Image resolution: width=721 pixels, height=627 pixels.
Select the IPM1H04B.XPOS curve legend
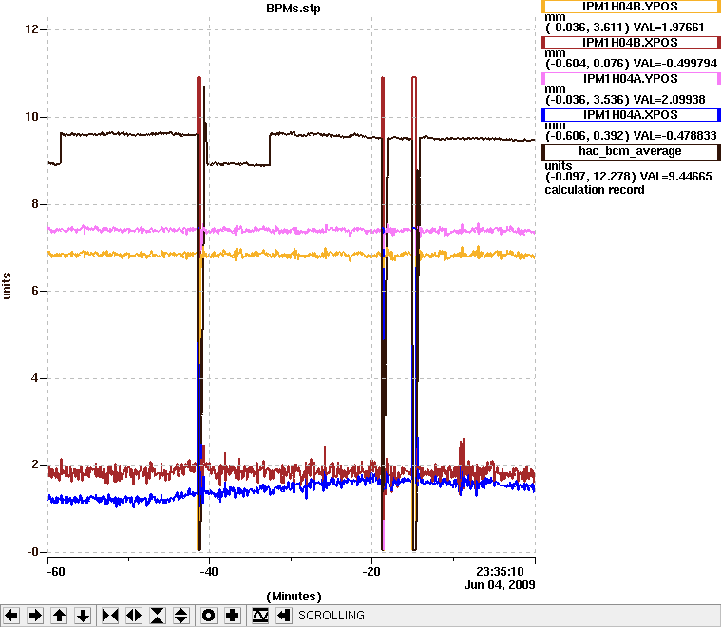pos(631,43)
